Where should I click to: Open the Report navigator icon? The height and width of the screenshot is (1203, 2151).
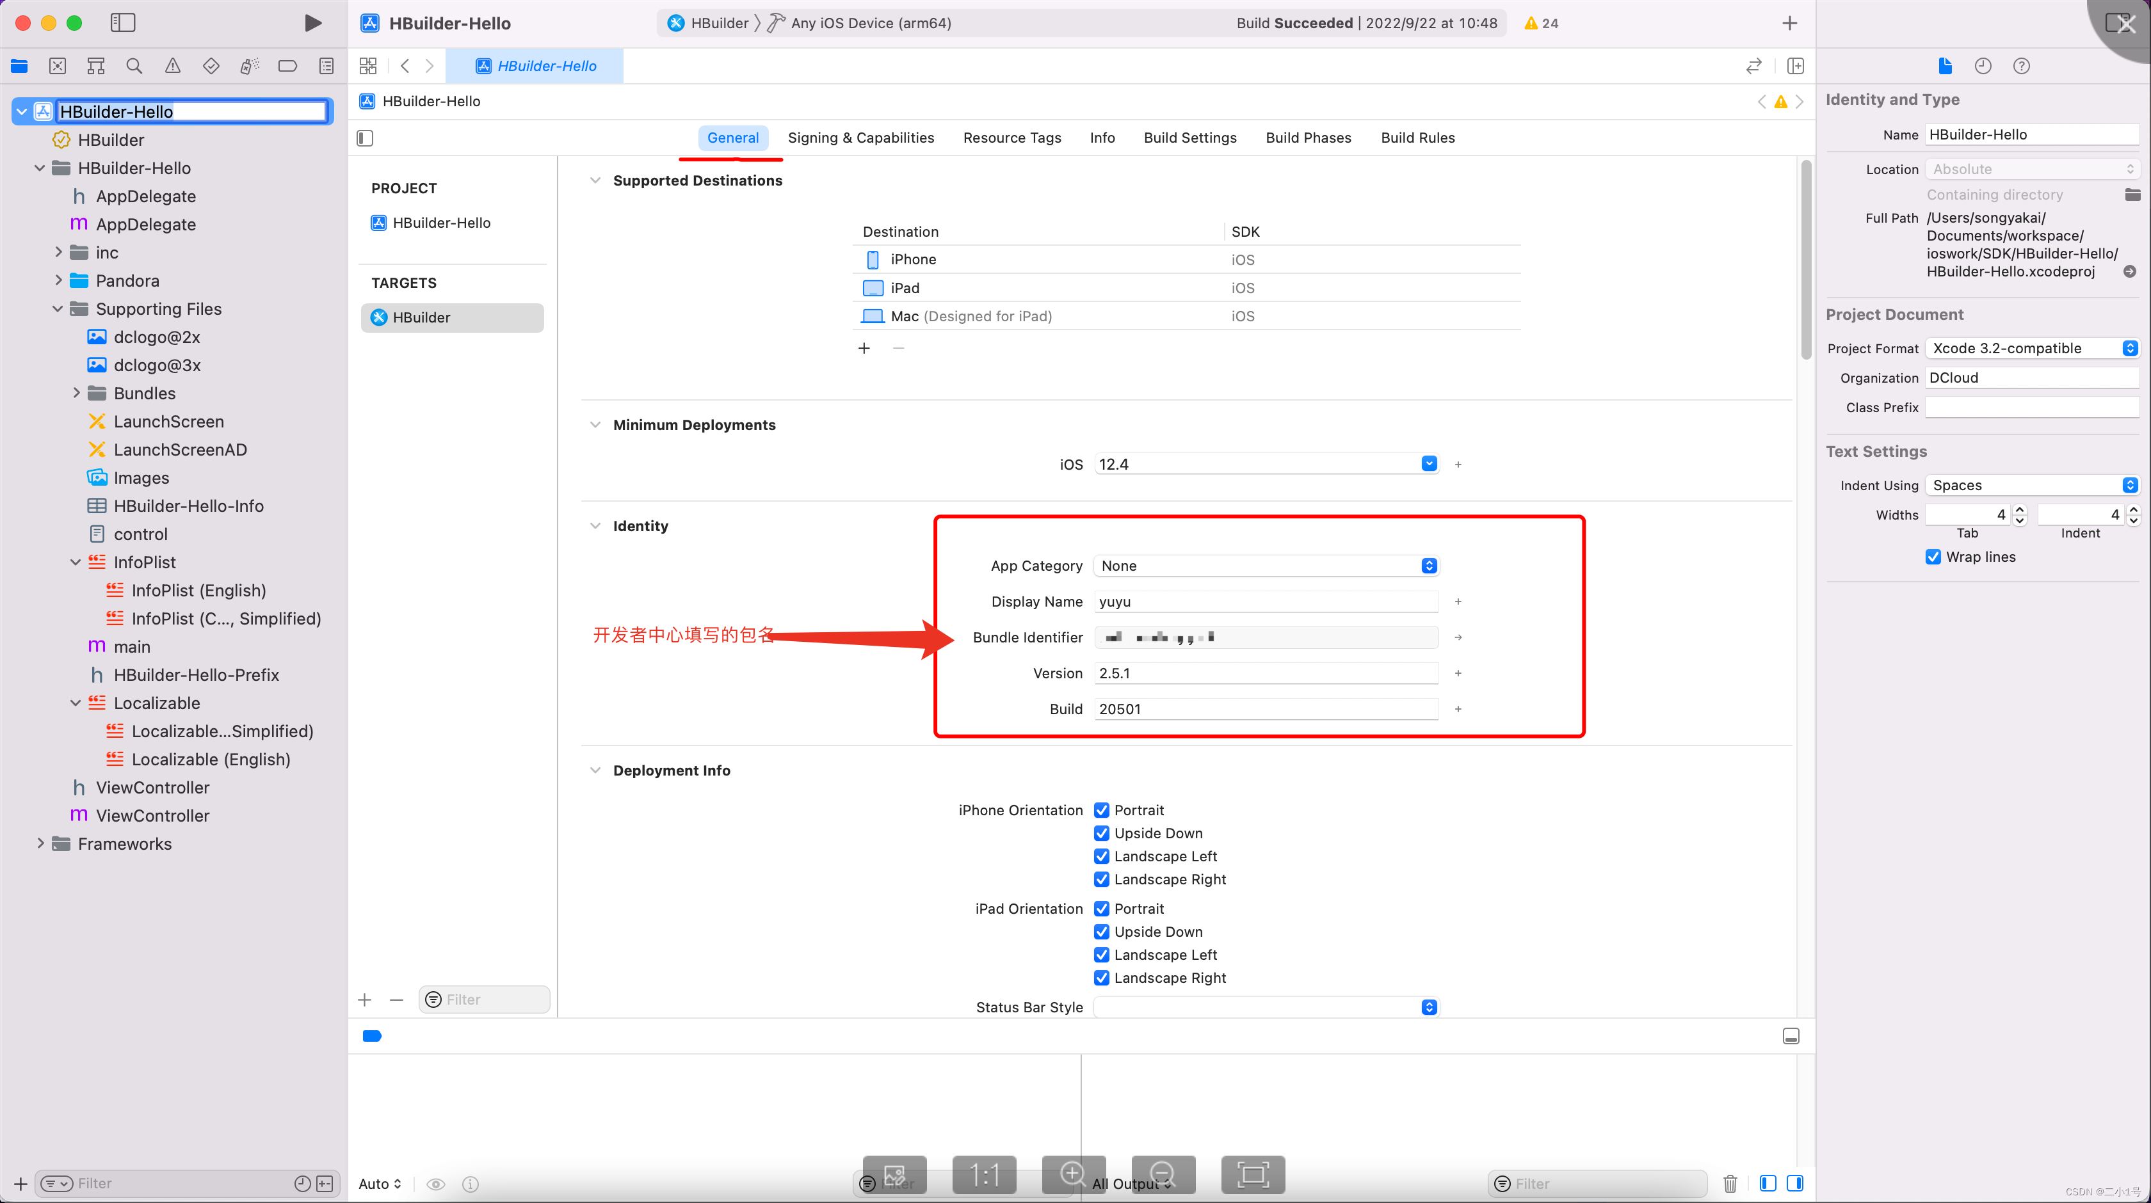click(x=326, y=66)
